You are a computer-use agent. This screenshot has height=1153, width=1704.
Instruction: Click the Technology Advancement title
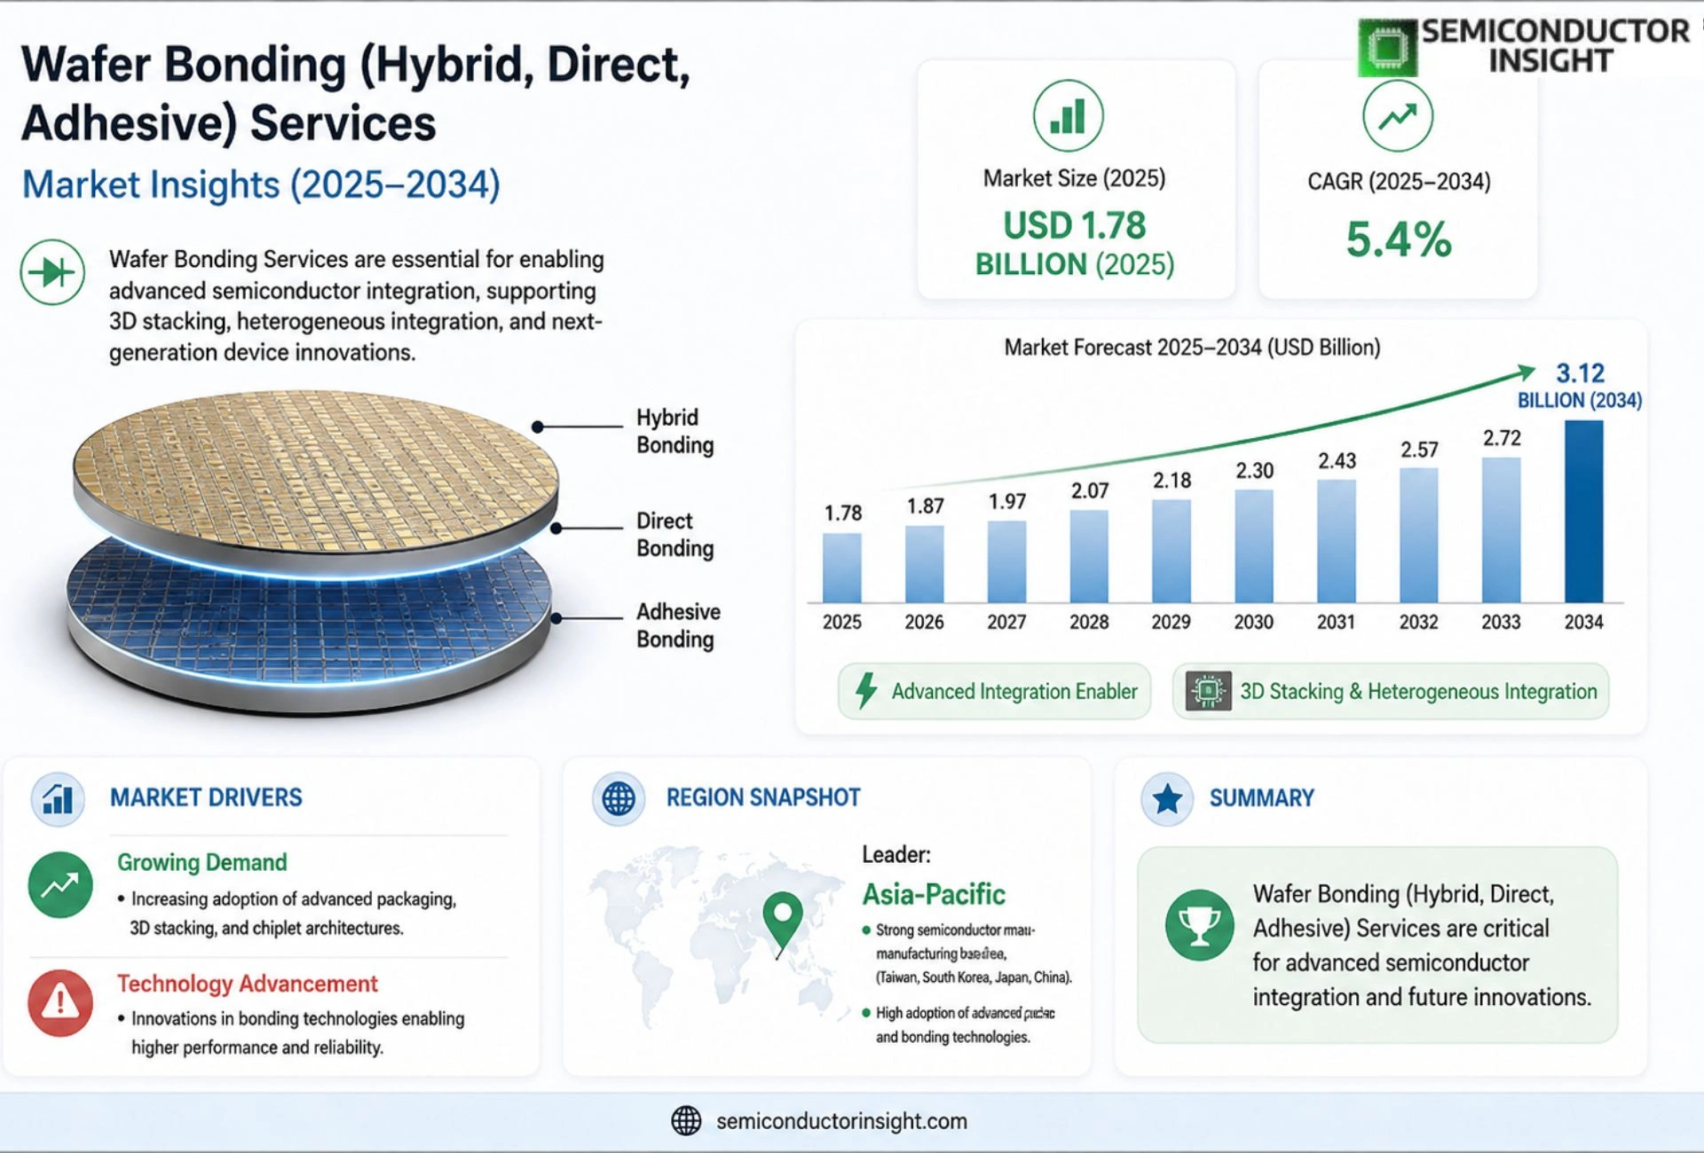(248, 984)
